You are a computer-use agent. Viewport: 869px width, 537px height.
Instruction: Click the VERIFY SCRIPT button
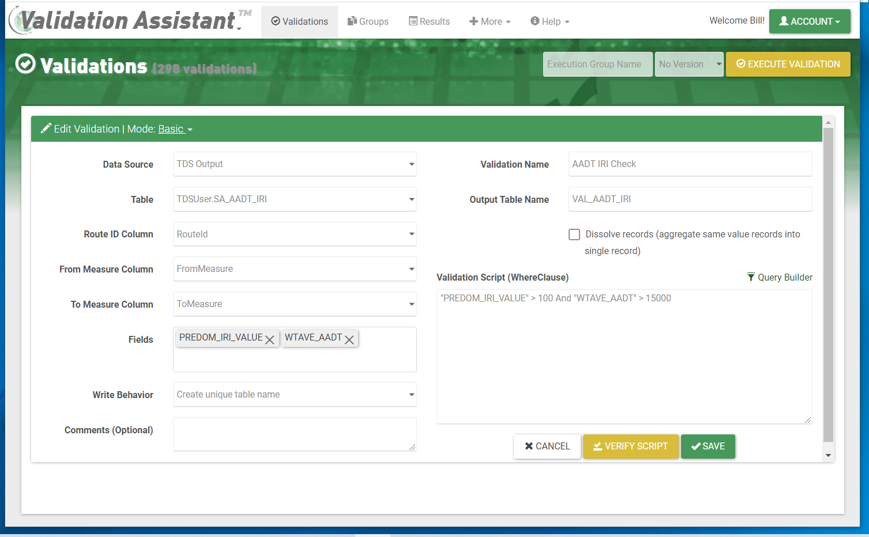pyautogui.click(x=631, y=447)
